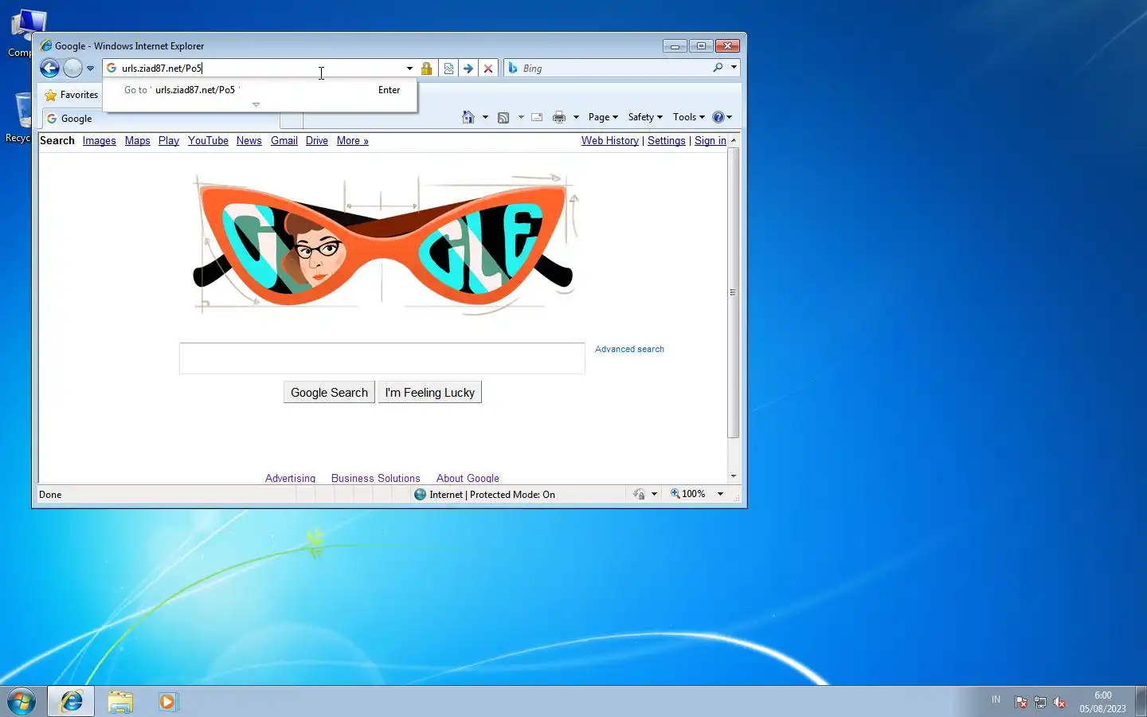1147x717 pixels.
Task: Click the Maps link
Action: pyautogui.click(x=137, y=141)
